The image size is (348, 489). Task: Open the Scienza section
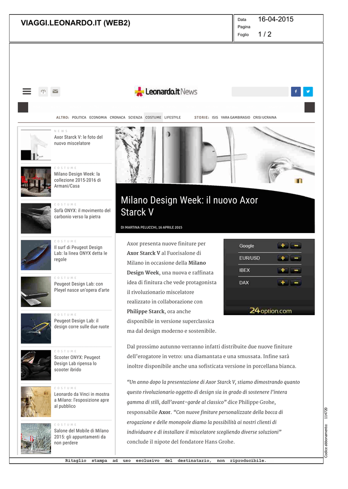[x=135, y=117]
